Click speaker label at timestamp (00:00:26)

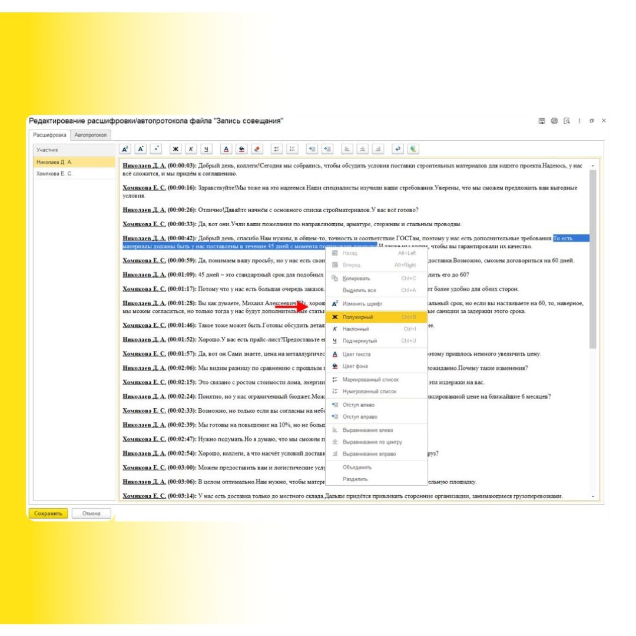(x=144, y=210)
